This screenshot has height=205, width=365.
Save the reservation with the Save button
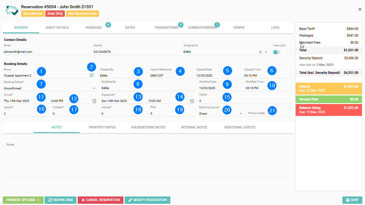click(x=352, y=200)
